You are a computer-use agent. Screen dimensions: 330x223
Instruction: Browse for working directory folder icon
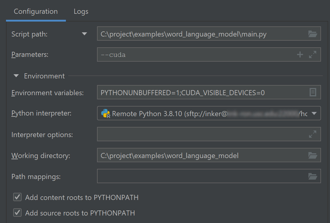point(313,155)
